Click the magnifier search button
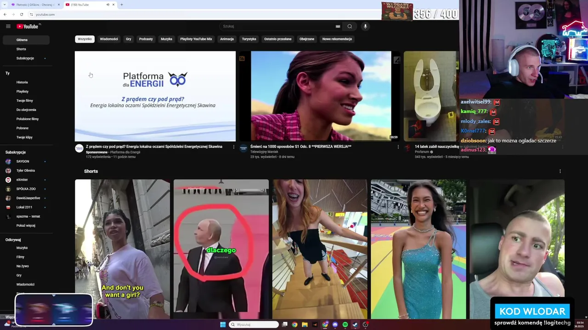588x330 pixels. pos(350,26)
